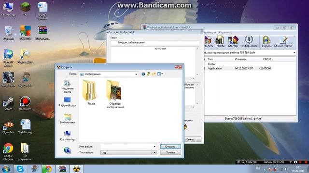Image resolution: width=309 pixels, height=173 pixels.
Task: Select the Minecraft block desktop icon
Action: [25, 9]
